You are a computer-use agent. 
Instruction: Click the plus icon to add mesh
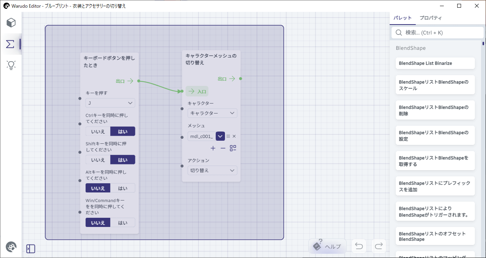213,148
